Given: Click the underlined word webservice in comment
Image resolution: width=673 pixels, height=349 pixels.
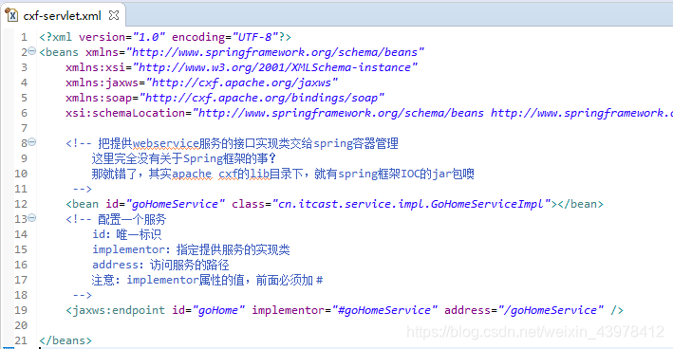Looking at the screenshot, I should click(x=166, y=143).
